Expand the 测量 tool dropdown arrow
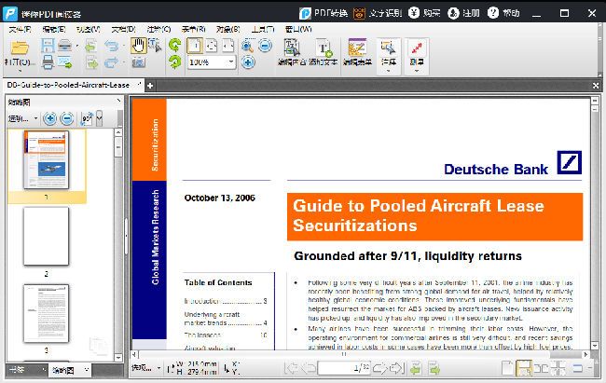This screenshot has height=383, width=606. (x=417, y=71)
